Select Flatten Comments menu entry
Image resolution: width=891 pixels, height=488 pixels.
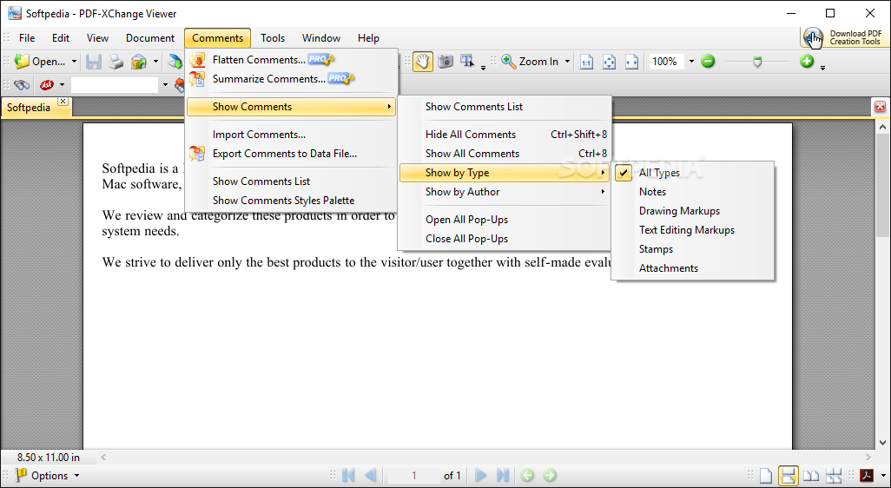(291, 60)
